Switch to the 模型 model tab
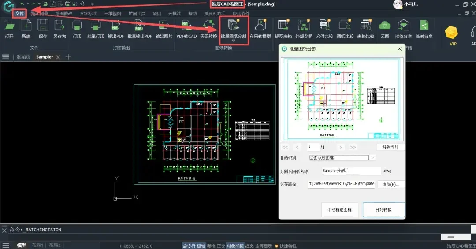The height and width of the screenshot is (249, 476). (x=21, y=245)
